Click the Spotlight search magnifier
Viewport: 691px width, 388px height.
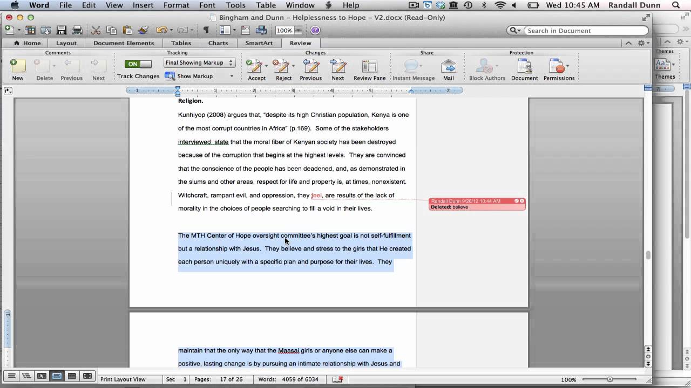coord(676,5)
